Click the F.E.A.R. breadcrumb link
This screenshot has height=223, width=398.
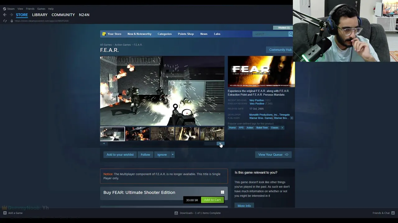point(138,45)
